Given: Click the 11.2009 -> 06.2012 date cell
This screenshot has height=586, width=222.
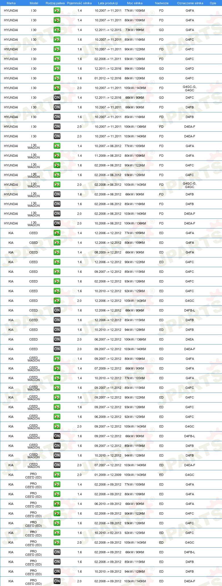Looking at the screenshot, I should click(x=108, y=156).
